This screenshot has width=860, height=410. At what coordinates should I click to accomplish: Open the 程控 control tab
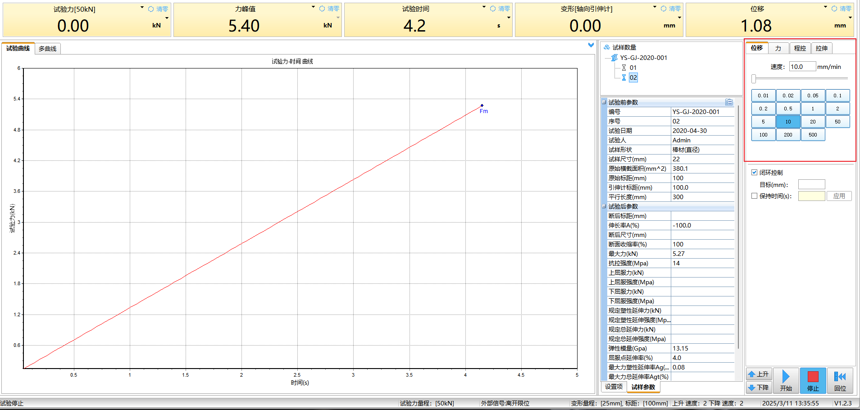pyautogui.click(x=800, y=48)
